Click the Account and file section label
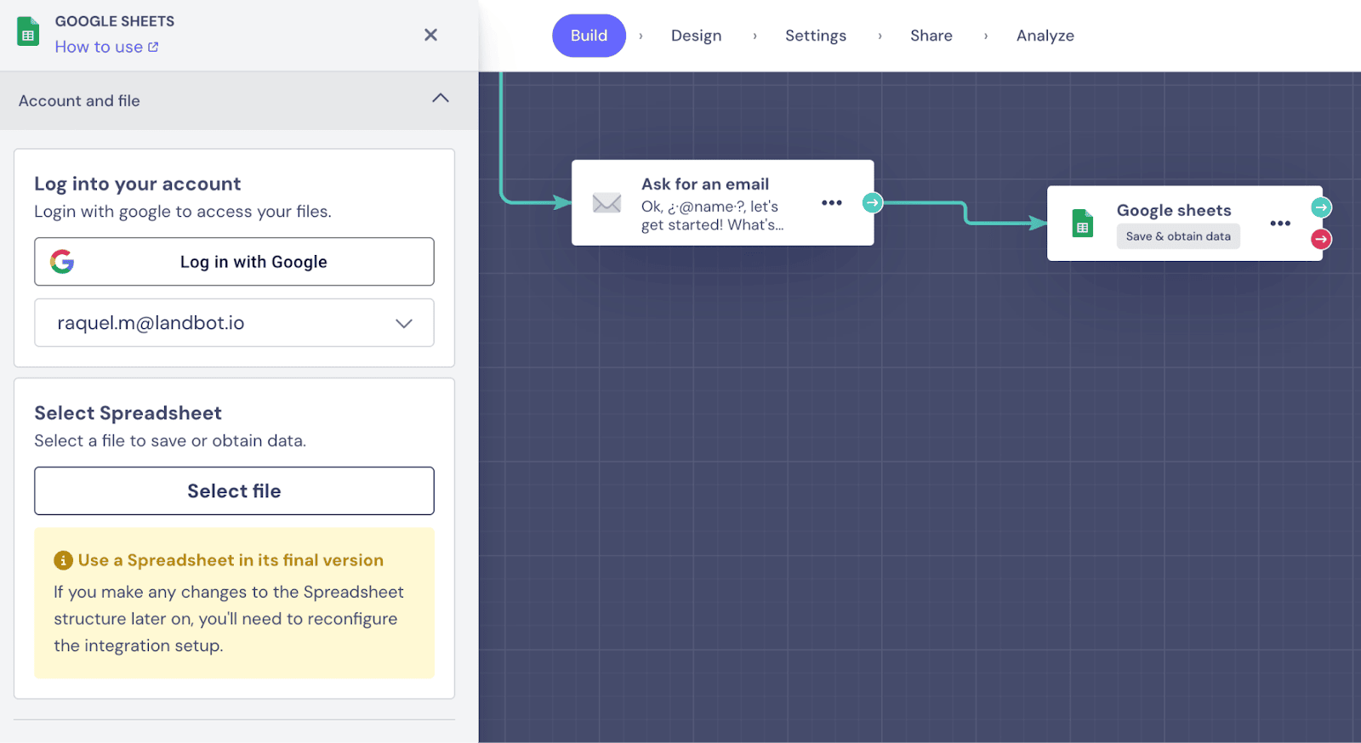This screenshot has width=1361, height=743. coord(79,100)
